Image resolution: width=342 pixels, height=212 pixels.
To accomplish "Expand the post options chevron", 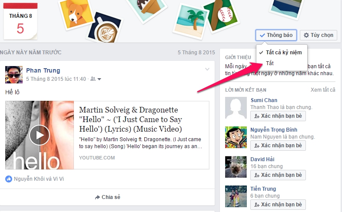I will pos(207,69).
